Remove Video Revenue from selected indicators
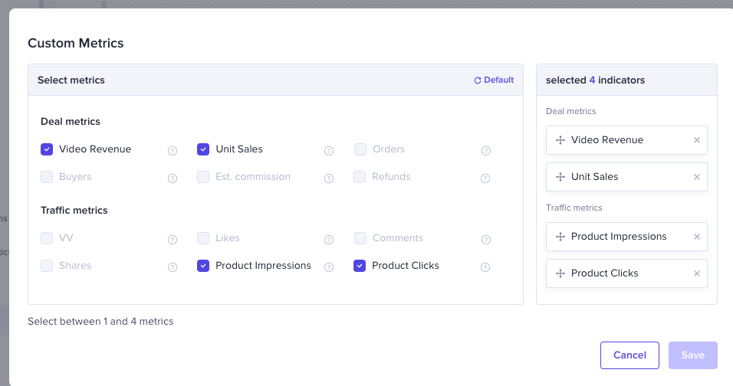Image resolution: width=733 pixels, height=386 pixels. point(697,140)
